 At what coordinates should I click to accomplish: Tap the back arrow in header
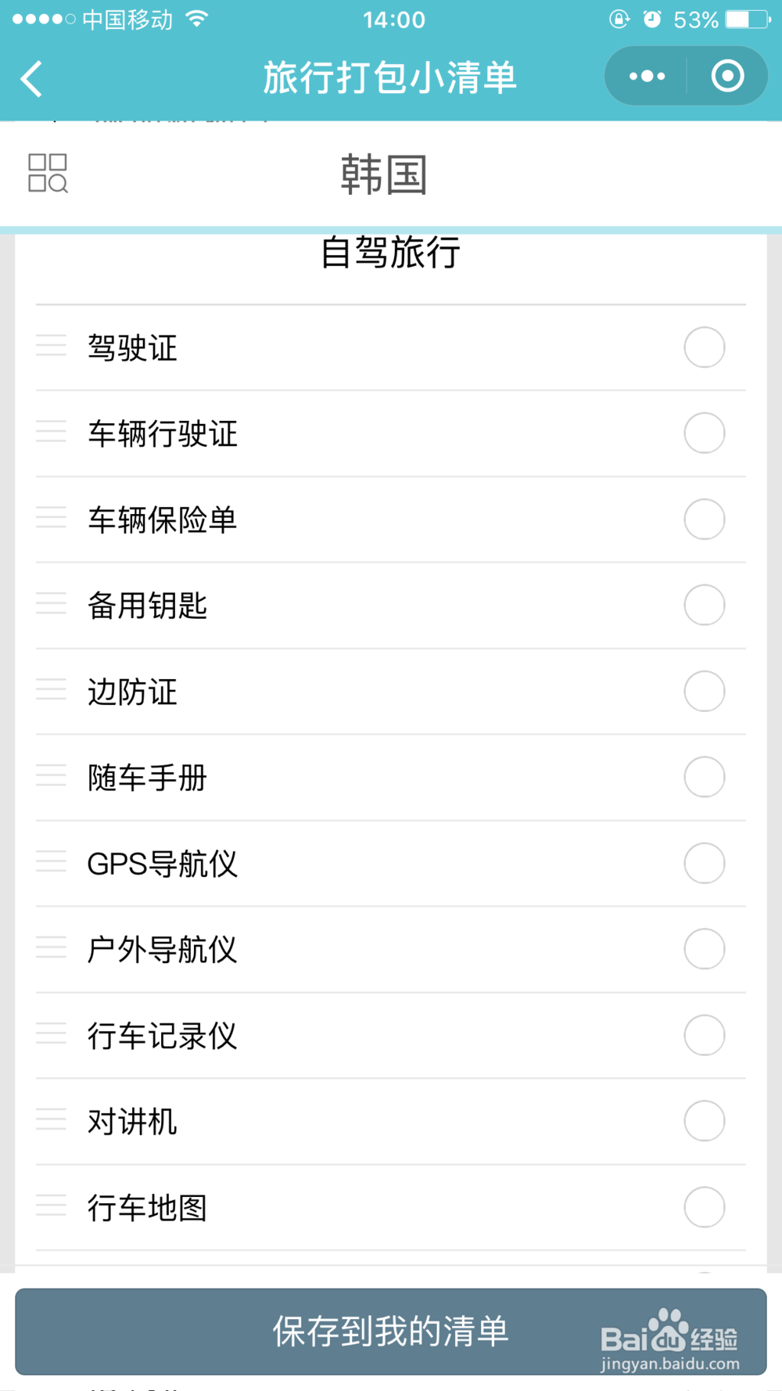point(32,78)
